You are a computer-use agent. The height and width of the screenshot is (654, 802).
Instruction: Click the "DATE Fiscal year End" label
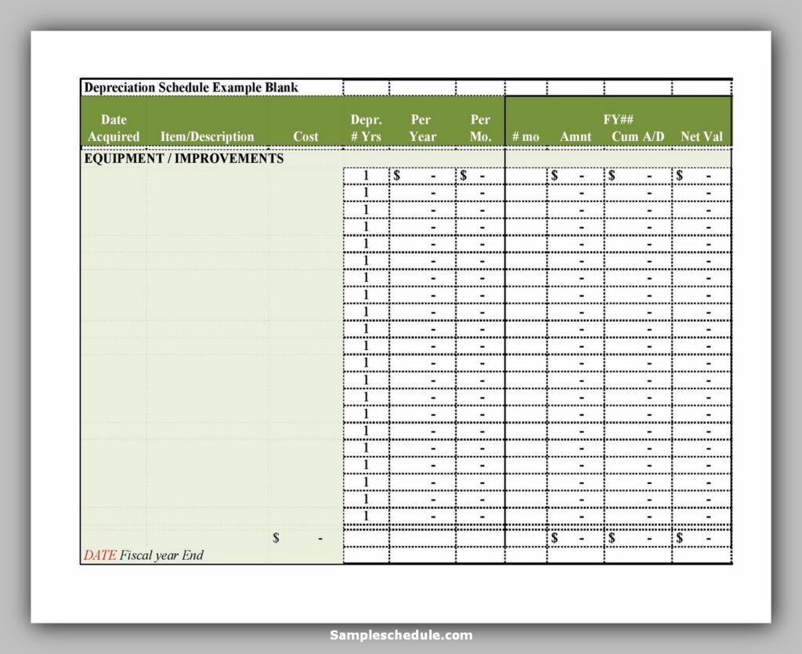[x=144, y=555]
